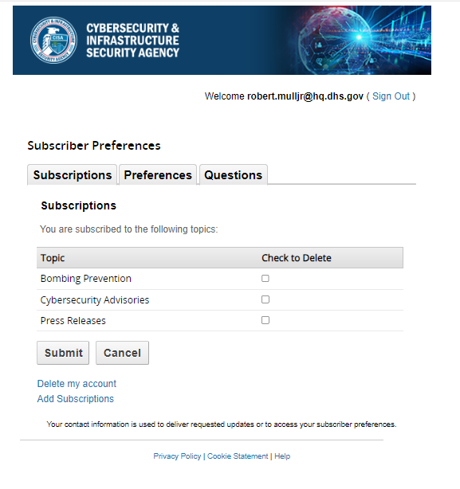The image size is (460, 489).
Task: Select the Bombing Prevention topic row
Action: (x=220, y=279)
